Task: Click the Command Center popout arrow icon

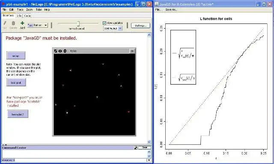Action: tap(136, 148)
